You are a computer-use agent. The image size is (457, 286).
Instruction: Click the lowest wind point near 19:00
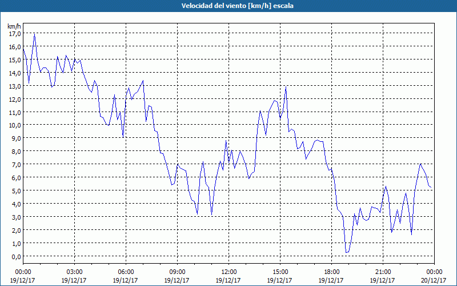(346, 252)
